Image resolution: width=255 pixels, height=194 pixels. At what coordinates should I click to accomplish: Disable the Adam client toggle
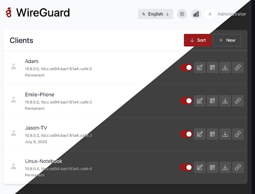click(x=186, y=67)
